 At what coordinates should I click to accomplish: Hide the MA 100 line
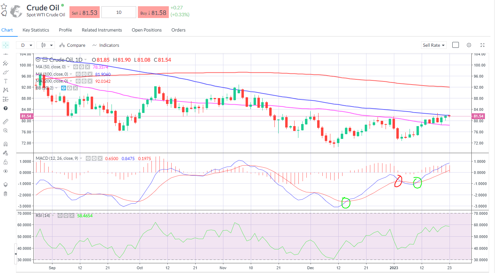click(x=78, y=74)
